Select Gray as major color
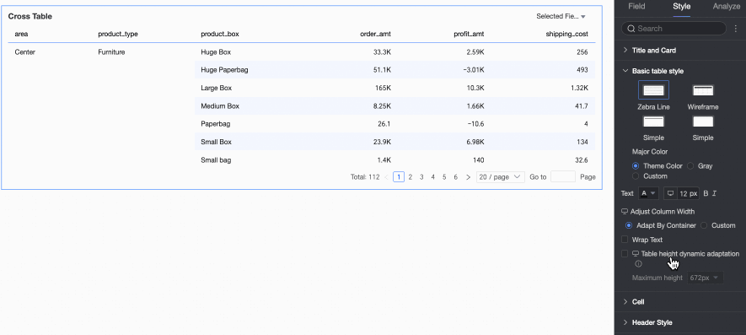The width and height of the screenshot is (746, 335). tap(690, 166)
